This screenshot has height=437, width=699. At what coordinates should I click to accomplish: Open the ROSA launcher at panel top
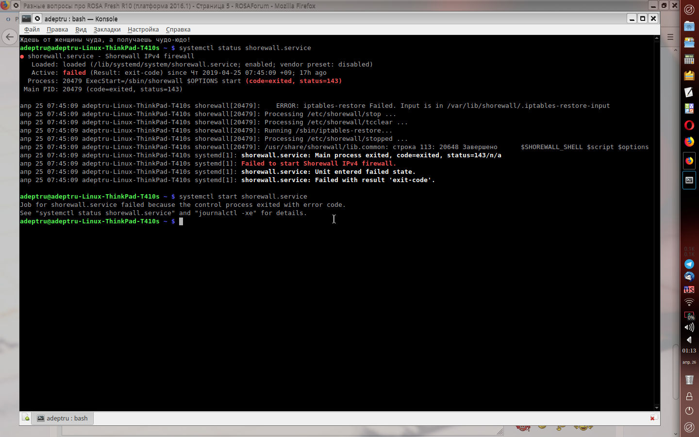[689, 9]
